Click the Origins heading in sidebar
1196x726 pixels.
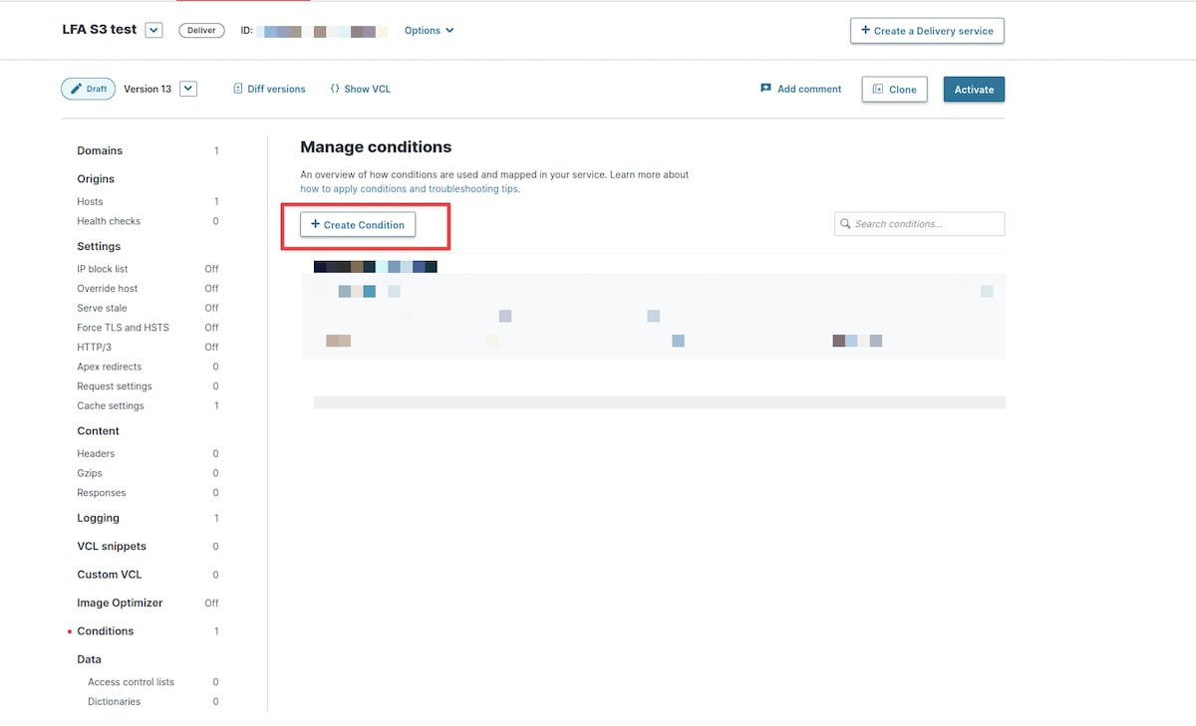coord(96,179)
